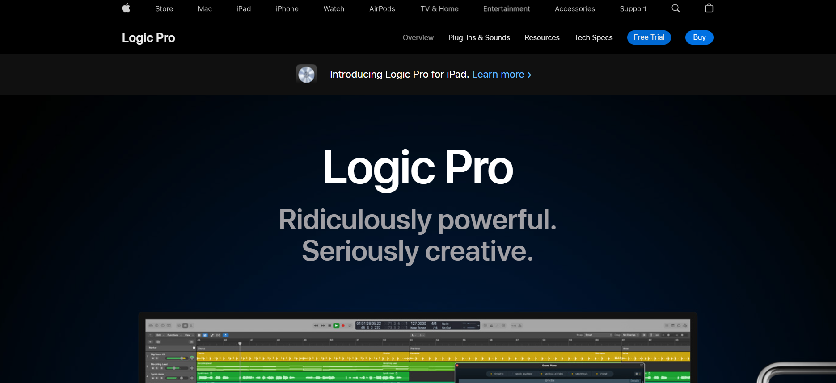Open the AirPods menu

point(382,9)
